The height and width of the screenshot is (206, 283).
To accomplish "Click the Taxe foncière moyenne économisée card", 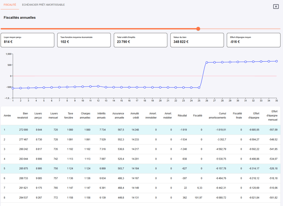I will [84, 40].
